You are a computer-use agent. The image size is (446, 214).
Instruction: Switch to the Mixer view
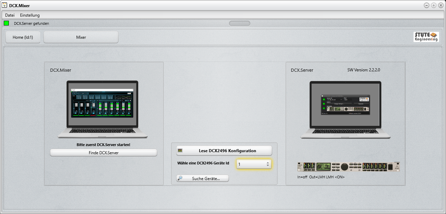pyautogui.click(x=81, y=37)
